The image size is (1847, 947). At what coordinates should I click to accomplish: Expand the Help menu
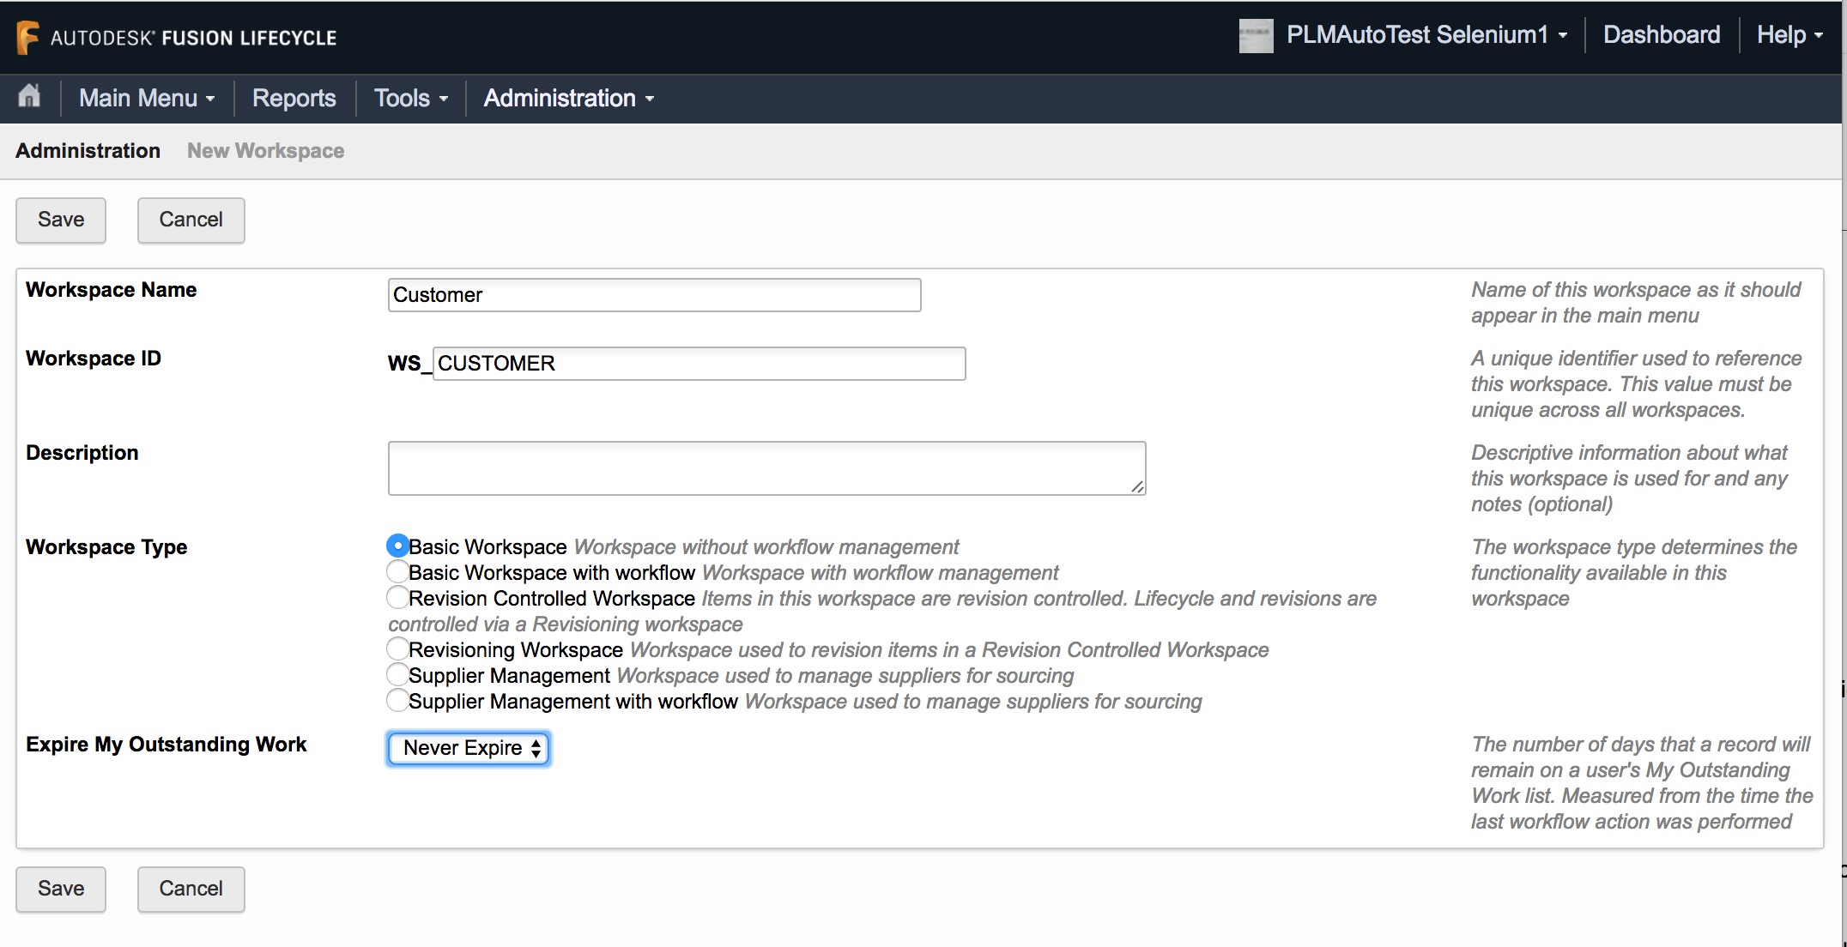pos(1788,34)
